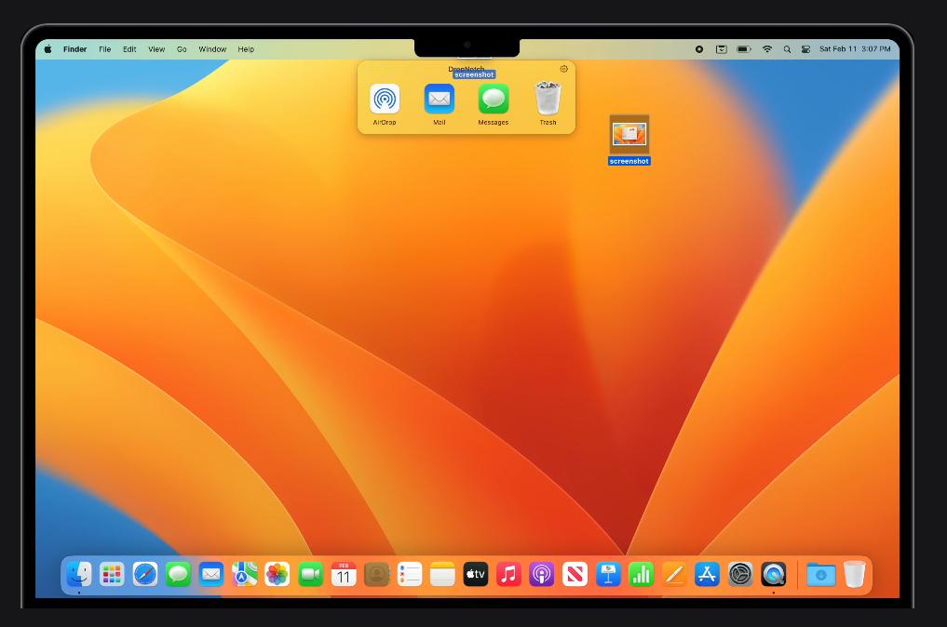Open the Apple menu
Screen dimensions: 947x627
(x=48, y=49)
